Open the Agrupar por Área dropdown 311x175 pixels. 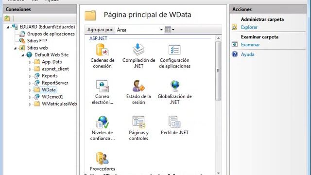click(139, 30)
